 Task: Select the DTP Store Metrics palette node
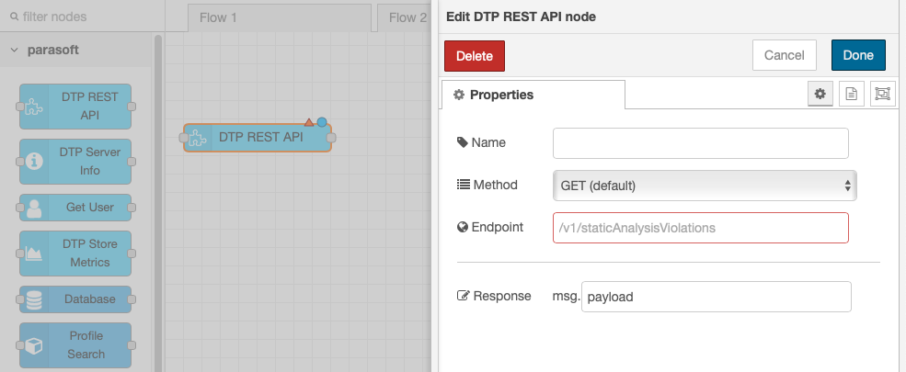(75, 254)
